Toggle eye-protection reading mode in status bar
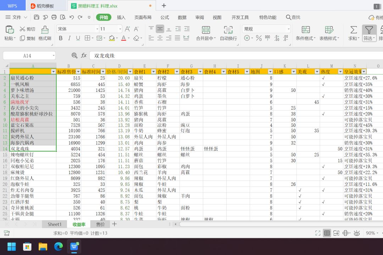The height and width of the screenshot is (255, 383). 357,233
